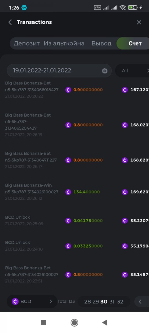Open the All filter dropdown
The image size is (149, 333).
click(x=132, y=70)
